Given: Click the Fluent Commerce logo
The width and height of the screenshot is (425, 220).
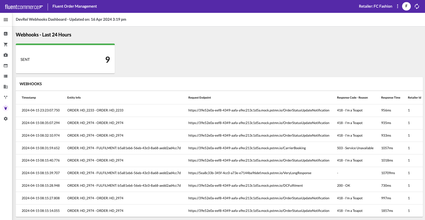Looking at the screenshot, I should [x=24, y=7].
